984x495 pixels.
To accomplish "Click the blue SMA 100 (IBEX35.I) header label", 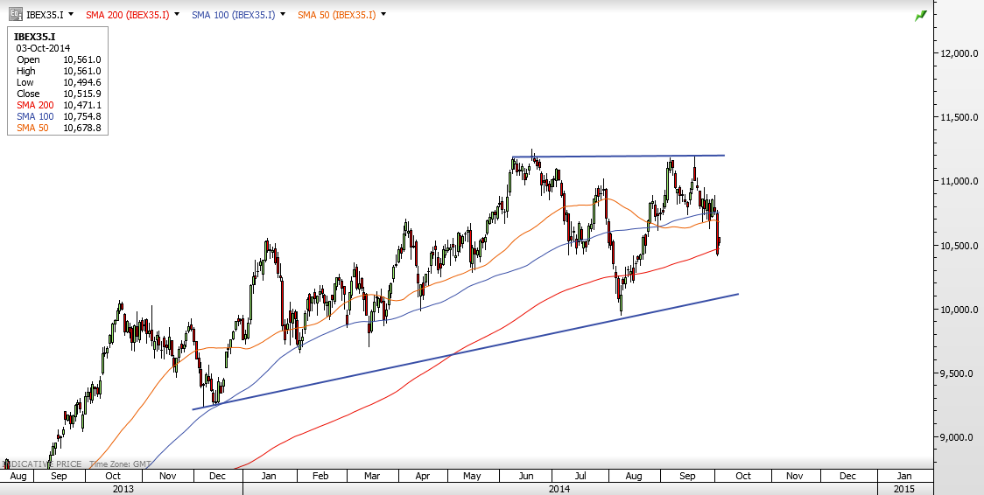I will [234, 14].
